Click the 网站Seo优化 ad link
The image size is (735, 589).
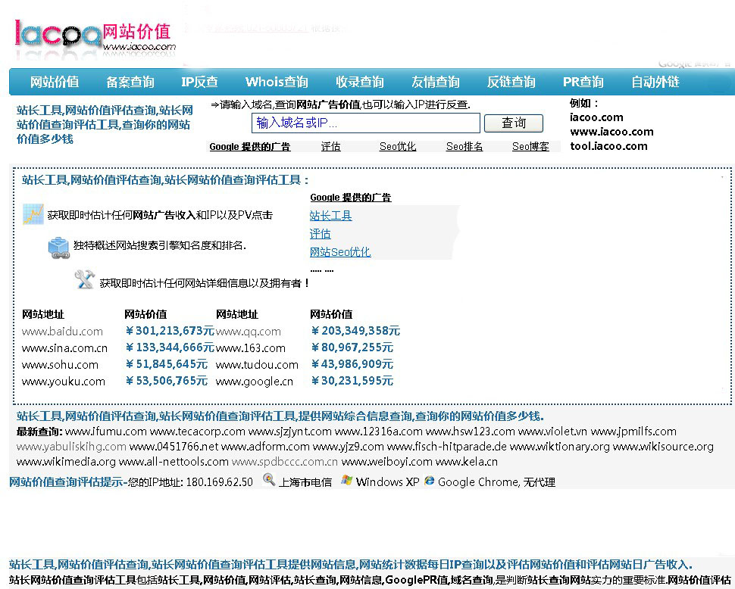(x=339, y=251)
